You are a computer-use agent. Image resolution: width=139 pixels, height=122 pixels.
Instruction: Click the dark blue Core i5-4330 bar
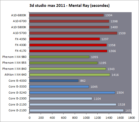pos(54,81)
